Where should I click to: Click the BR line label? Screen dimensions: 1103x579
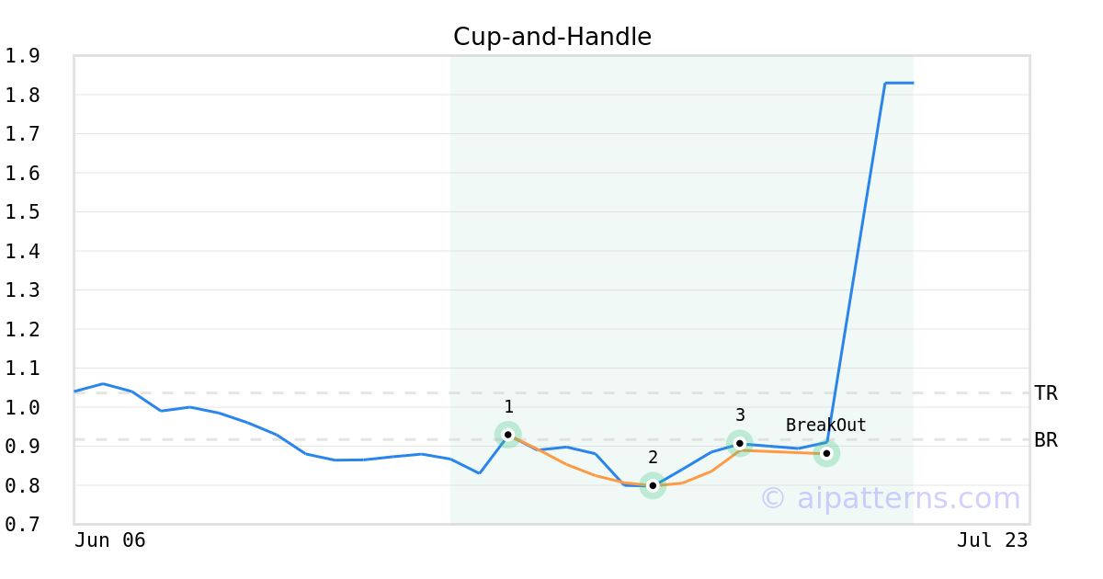(x=1046, y=440)
